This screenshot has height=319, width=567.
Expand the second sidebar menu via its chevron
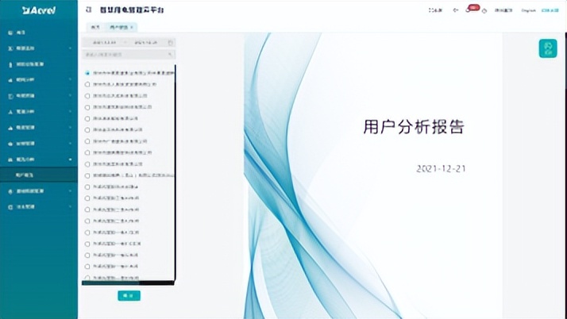tap(70, 48)
